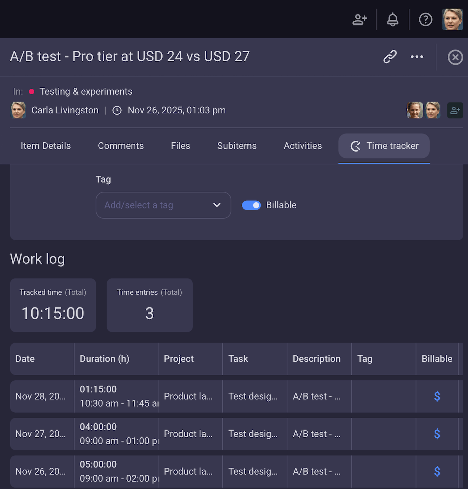468x489 pixels.
Task: Toggle billable status for the Nov 26 entry
Action: 437,471
